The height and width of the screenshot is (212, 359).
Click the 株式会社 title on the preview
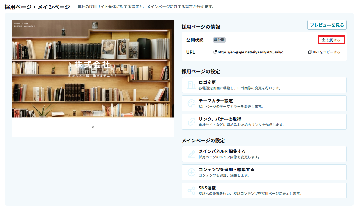pos(92,65)
